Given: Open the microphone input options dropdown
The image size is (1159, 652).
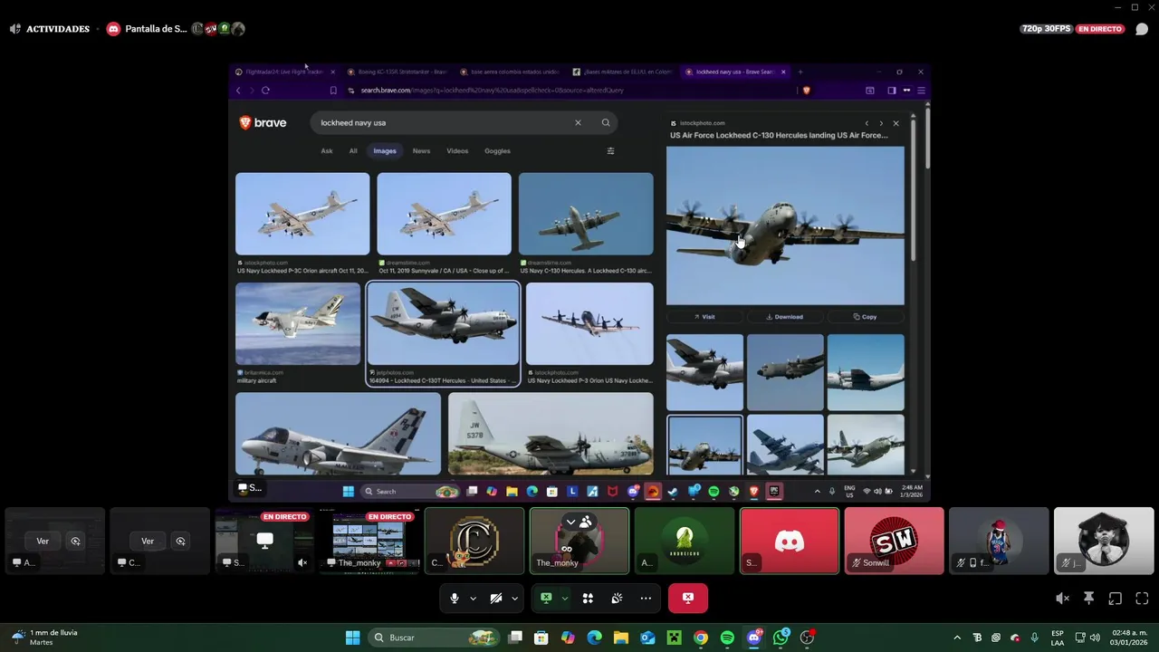Looking at the screenshot, I should [x=473, y=599].
